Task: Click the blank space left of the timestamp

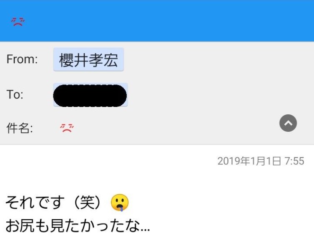Action: click(x=108, y=161)
